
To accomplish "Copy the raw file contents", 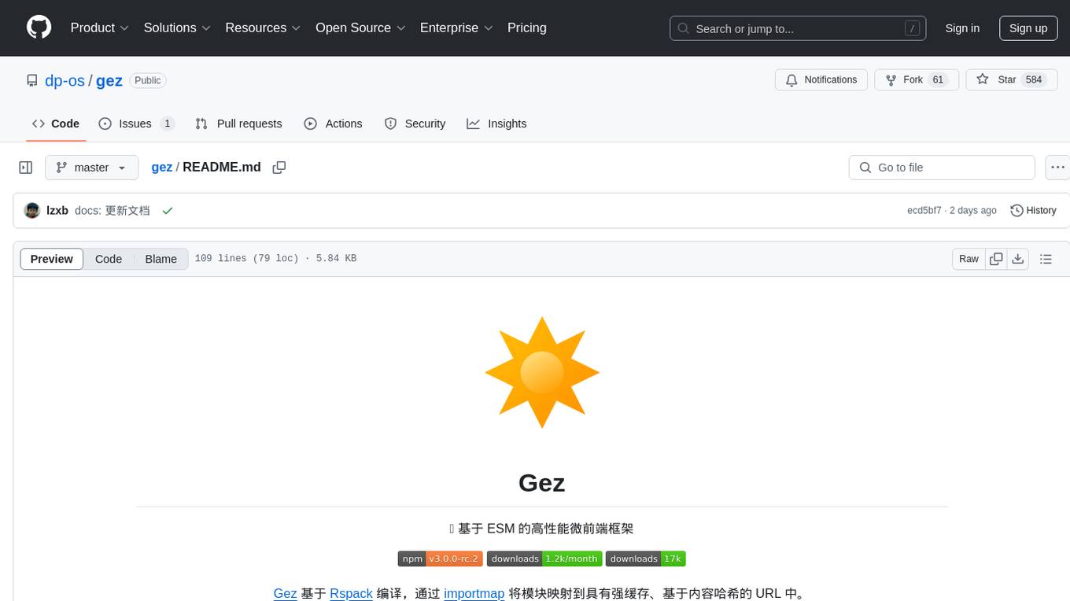I will coord(996,259).
